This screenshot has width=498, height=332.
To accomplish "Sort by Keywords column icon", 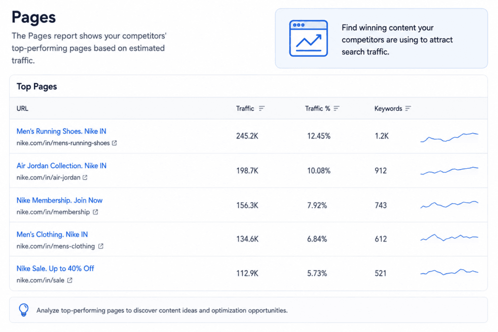I will pos(408,108).
